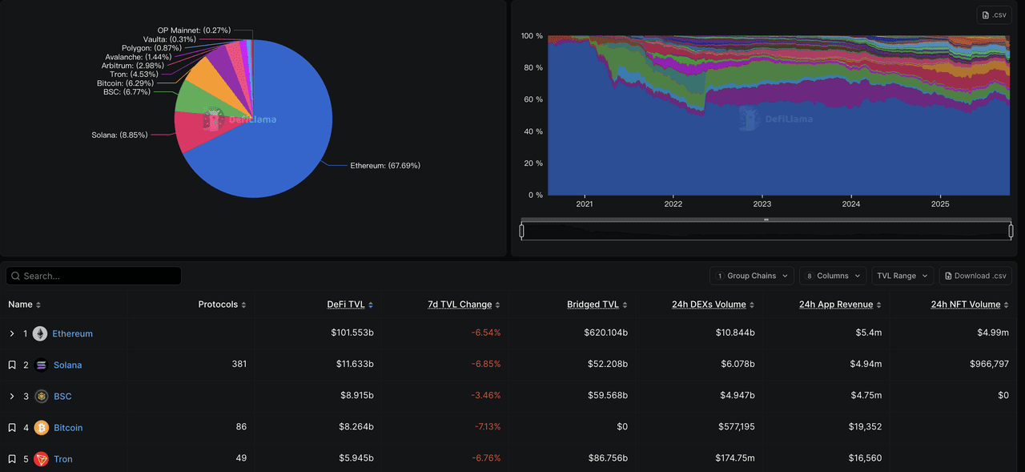This screenshot has height=472, width=1025.
Task: Click the chart's left range slider handle
Action: point(522,232)
